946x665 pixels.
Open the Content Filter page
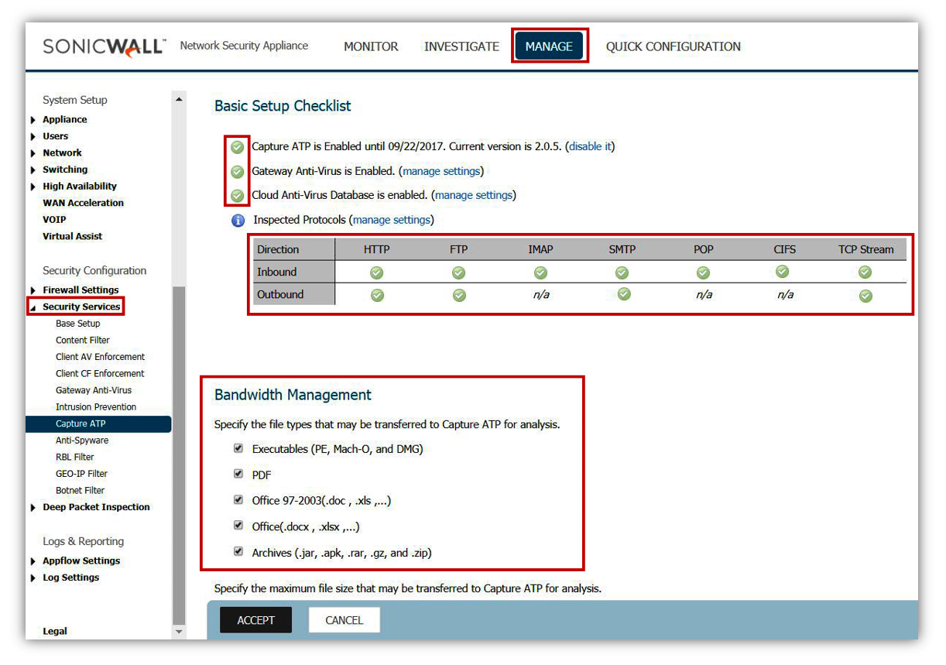(x=83, y=341)
